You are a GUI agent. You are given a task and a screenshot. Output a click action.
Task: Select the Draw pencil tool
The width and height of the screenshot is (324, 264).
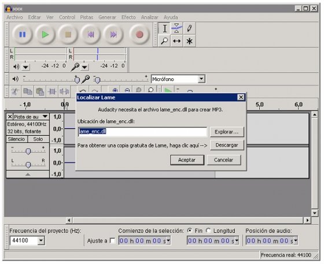click(189, 28)
